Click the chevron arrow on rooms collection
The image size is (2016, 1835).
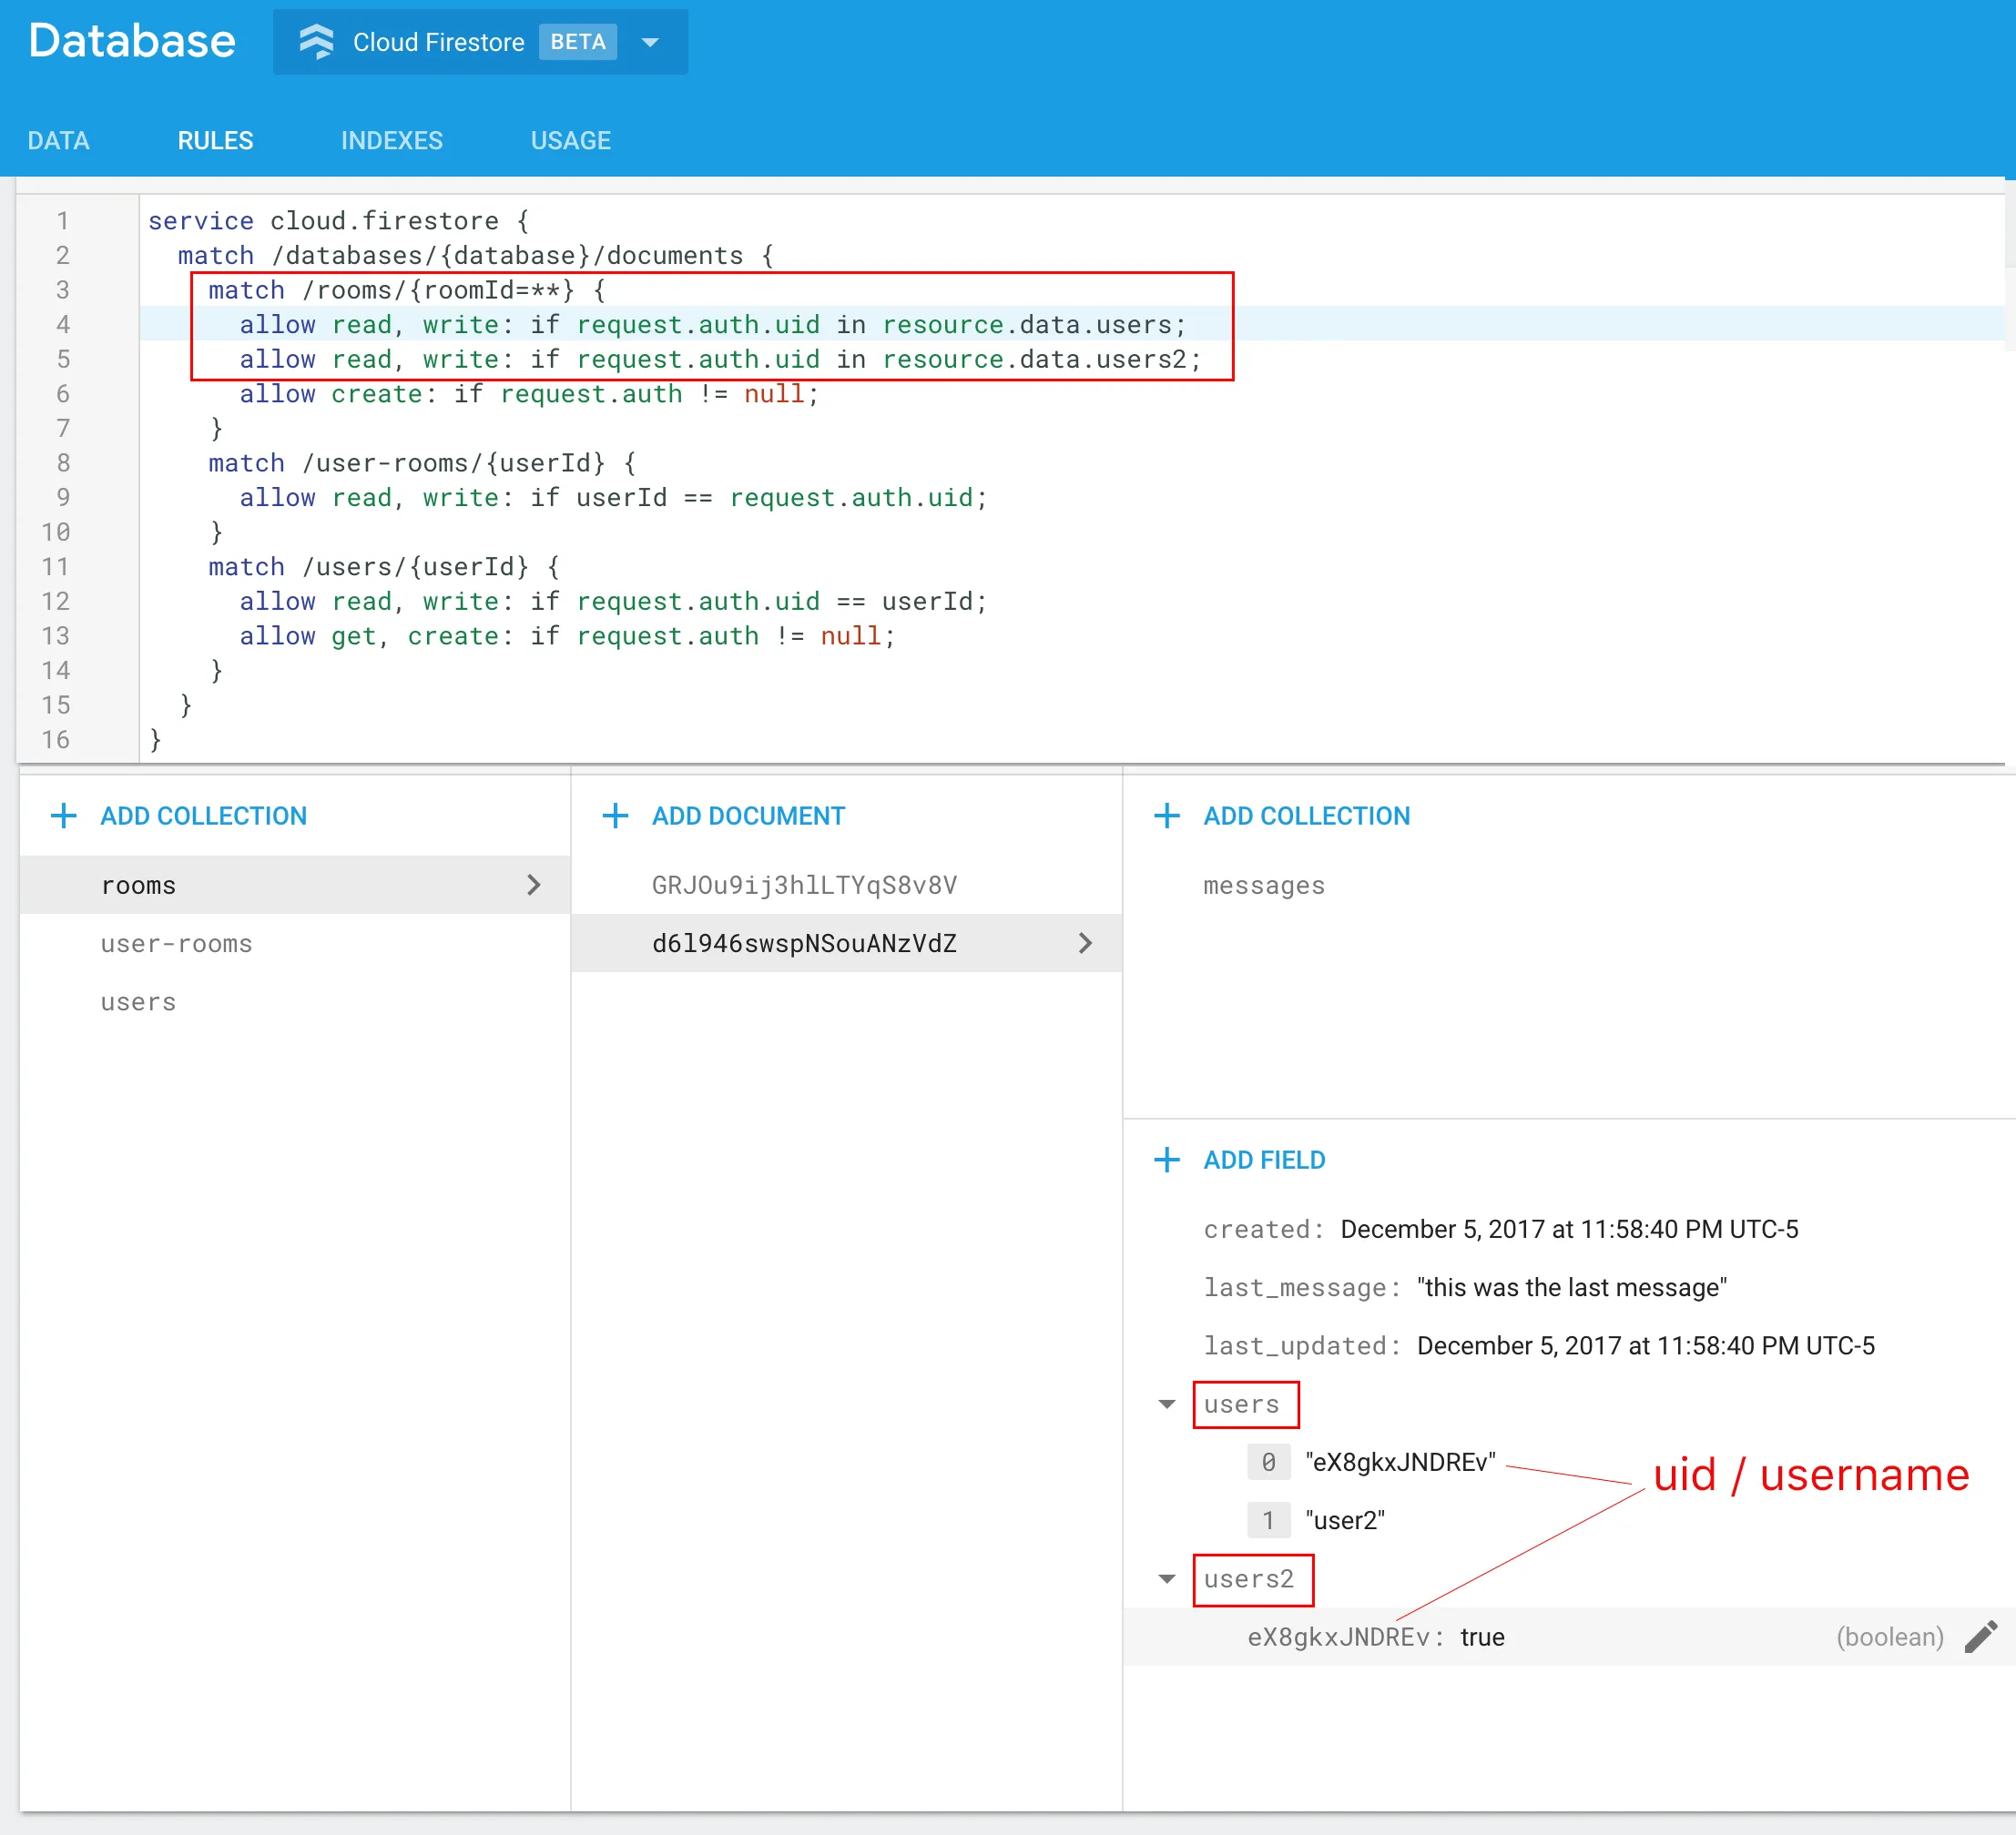coord(533,885)
